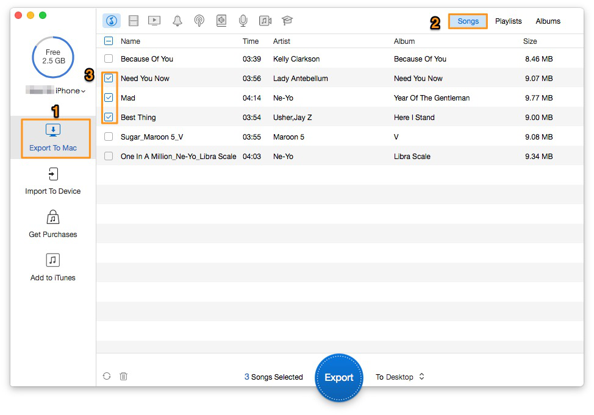Click the Lady Antebellum artist cell
Image resolution: width=594 pixels, height=415 pixels.
(301, 79)
